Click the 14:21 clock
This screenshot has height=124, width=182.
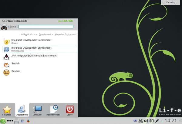170,121
